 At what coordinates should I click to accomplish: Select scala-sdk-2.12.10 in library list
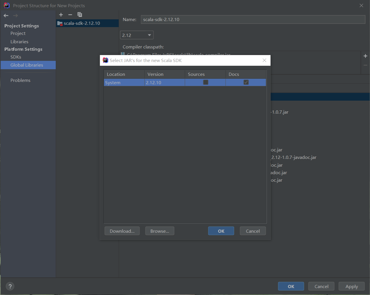pos(87,23)
